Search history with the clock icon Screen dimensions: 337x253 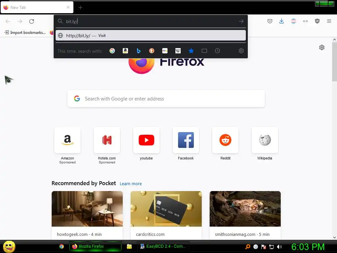(x=218, y=51)
